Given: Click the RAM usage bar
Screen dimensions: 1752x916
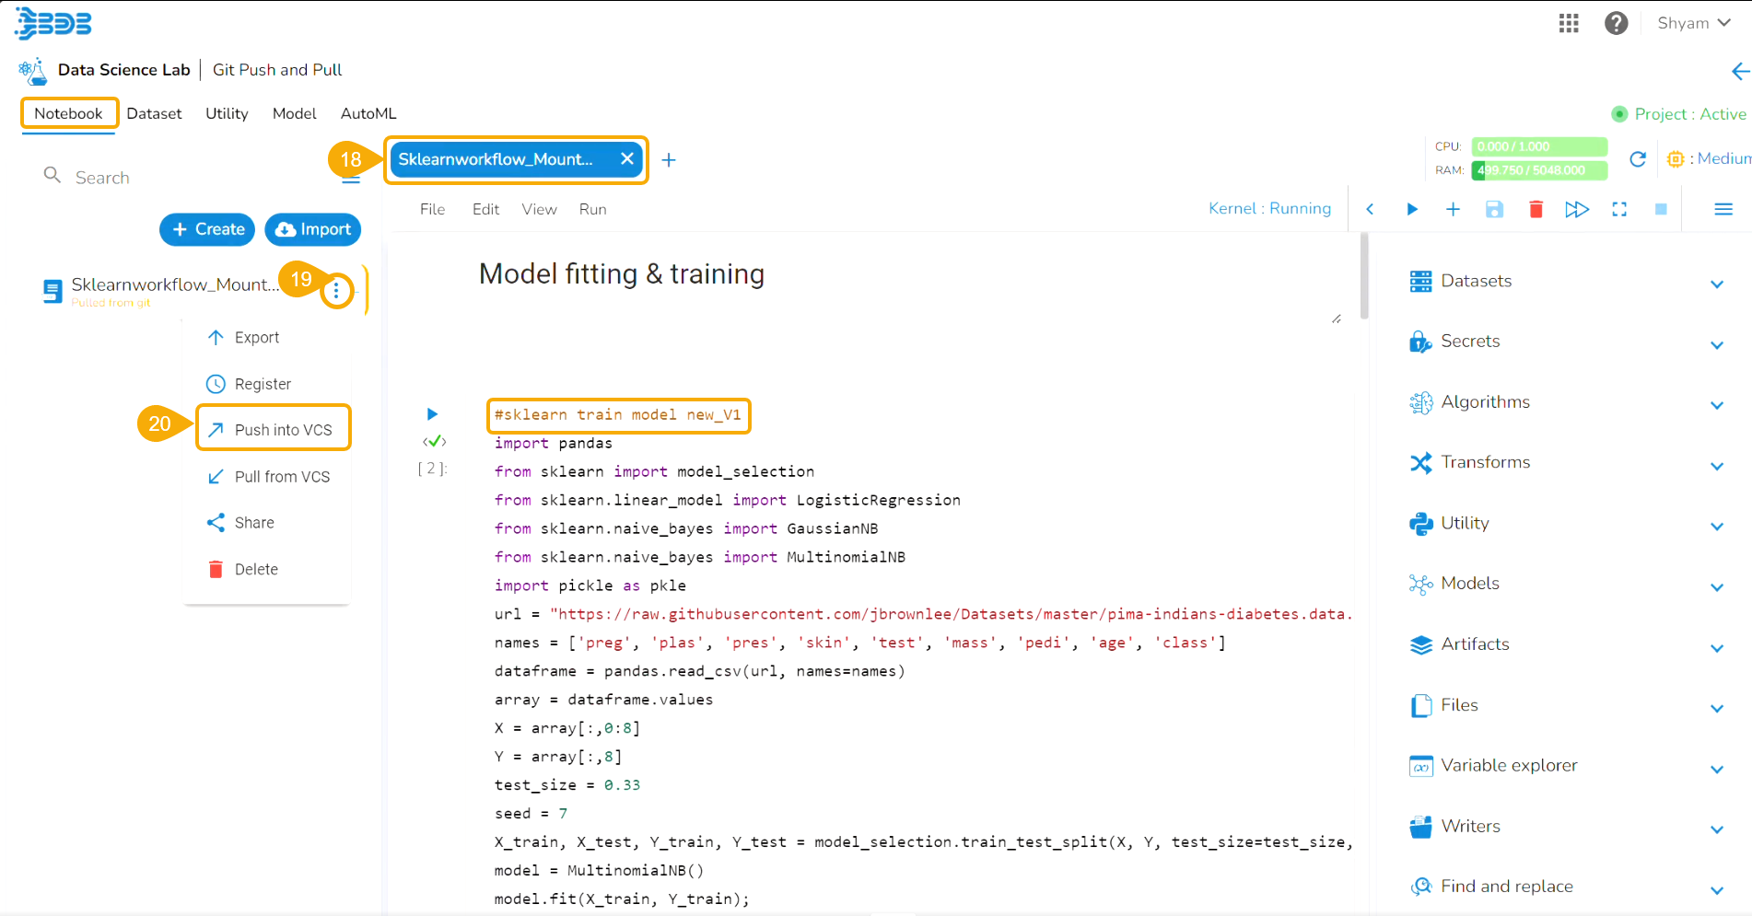Looking at the screenshot, I should 1539,170.
